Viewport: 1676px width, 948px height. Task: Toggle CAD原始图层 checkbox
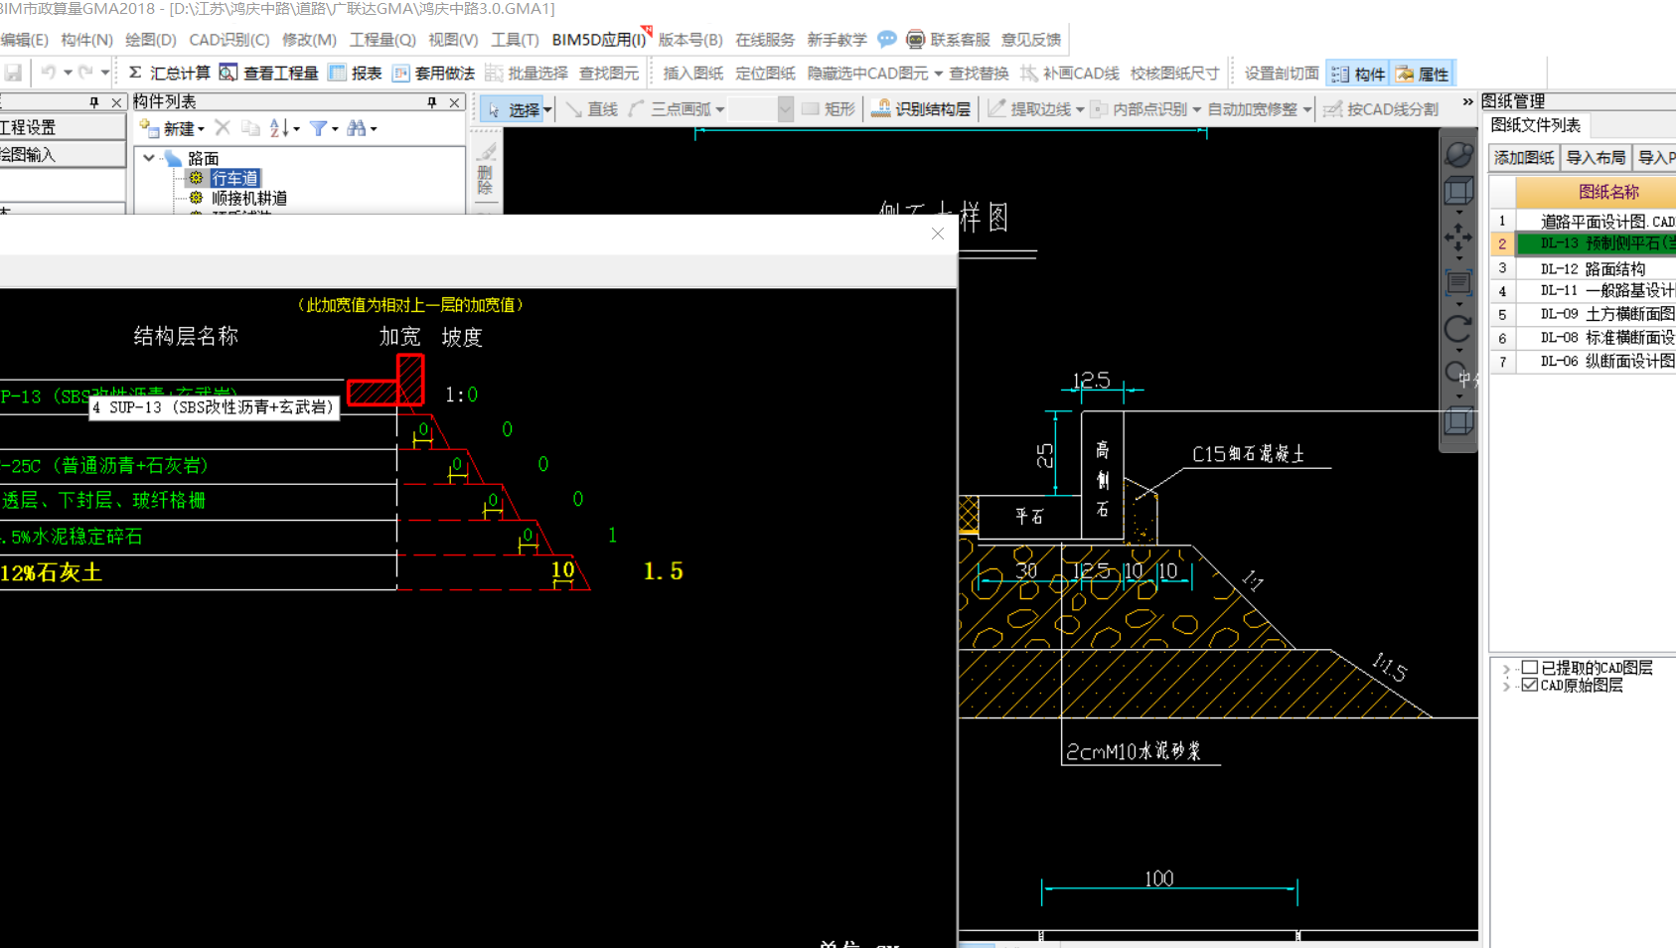[x=1530, y=686]
